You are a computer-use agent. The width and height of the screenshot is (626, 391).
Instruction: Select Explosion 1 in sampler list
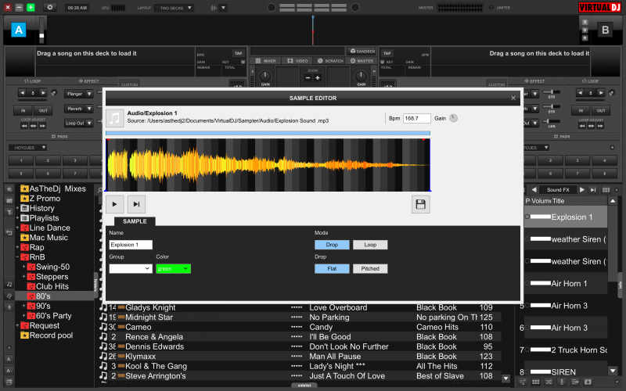[x=566, y=217]
